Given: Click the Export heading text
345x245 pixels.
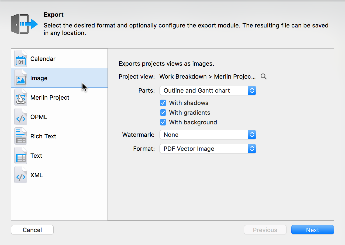Looking at the screenshot, I should point(54,15).
